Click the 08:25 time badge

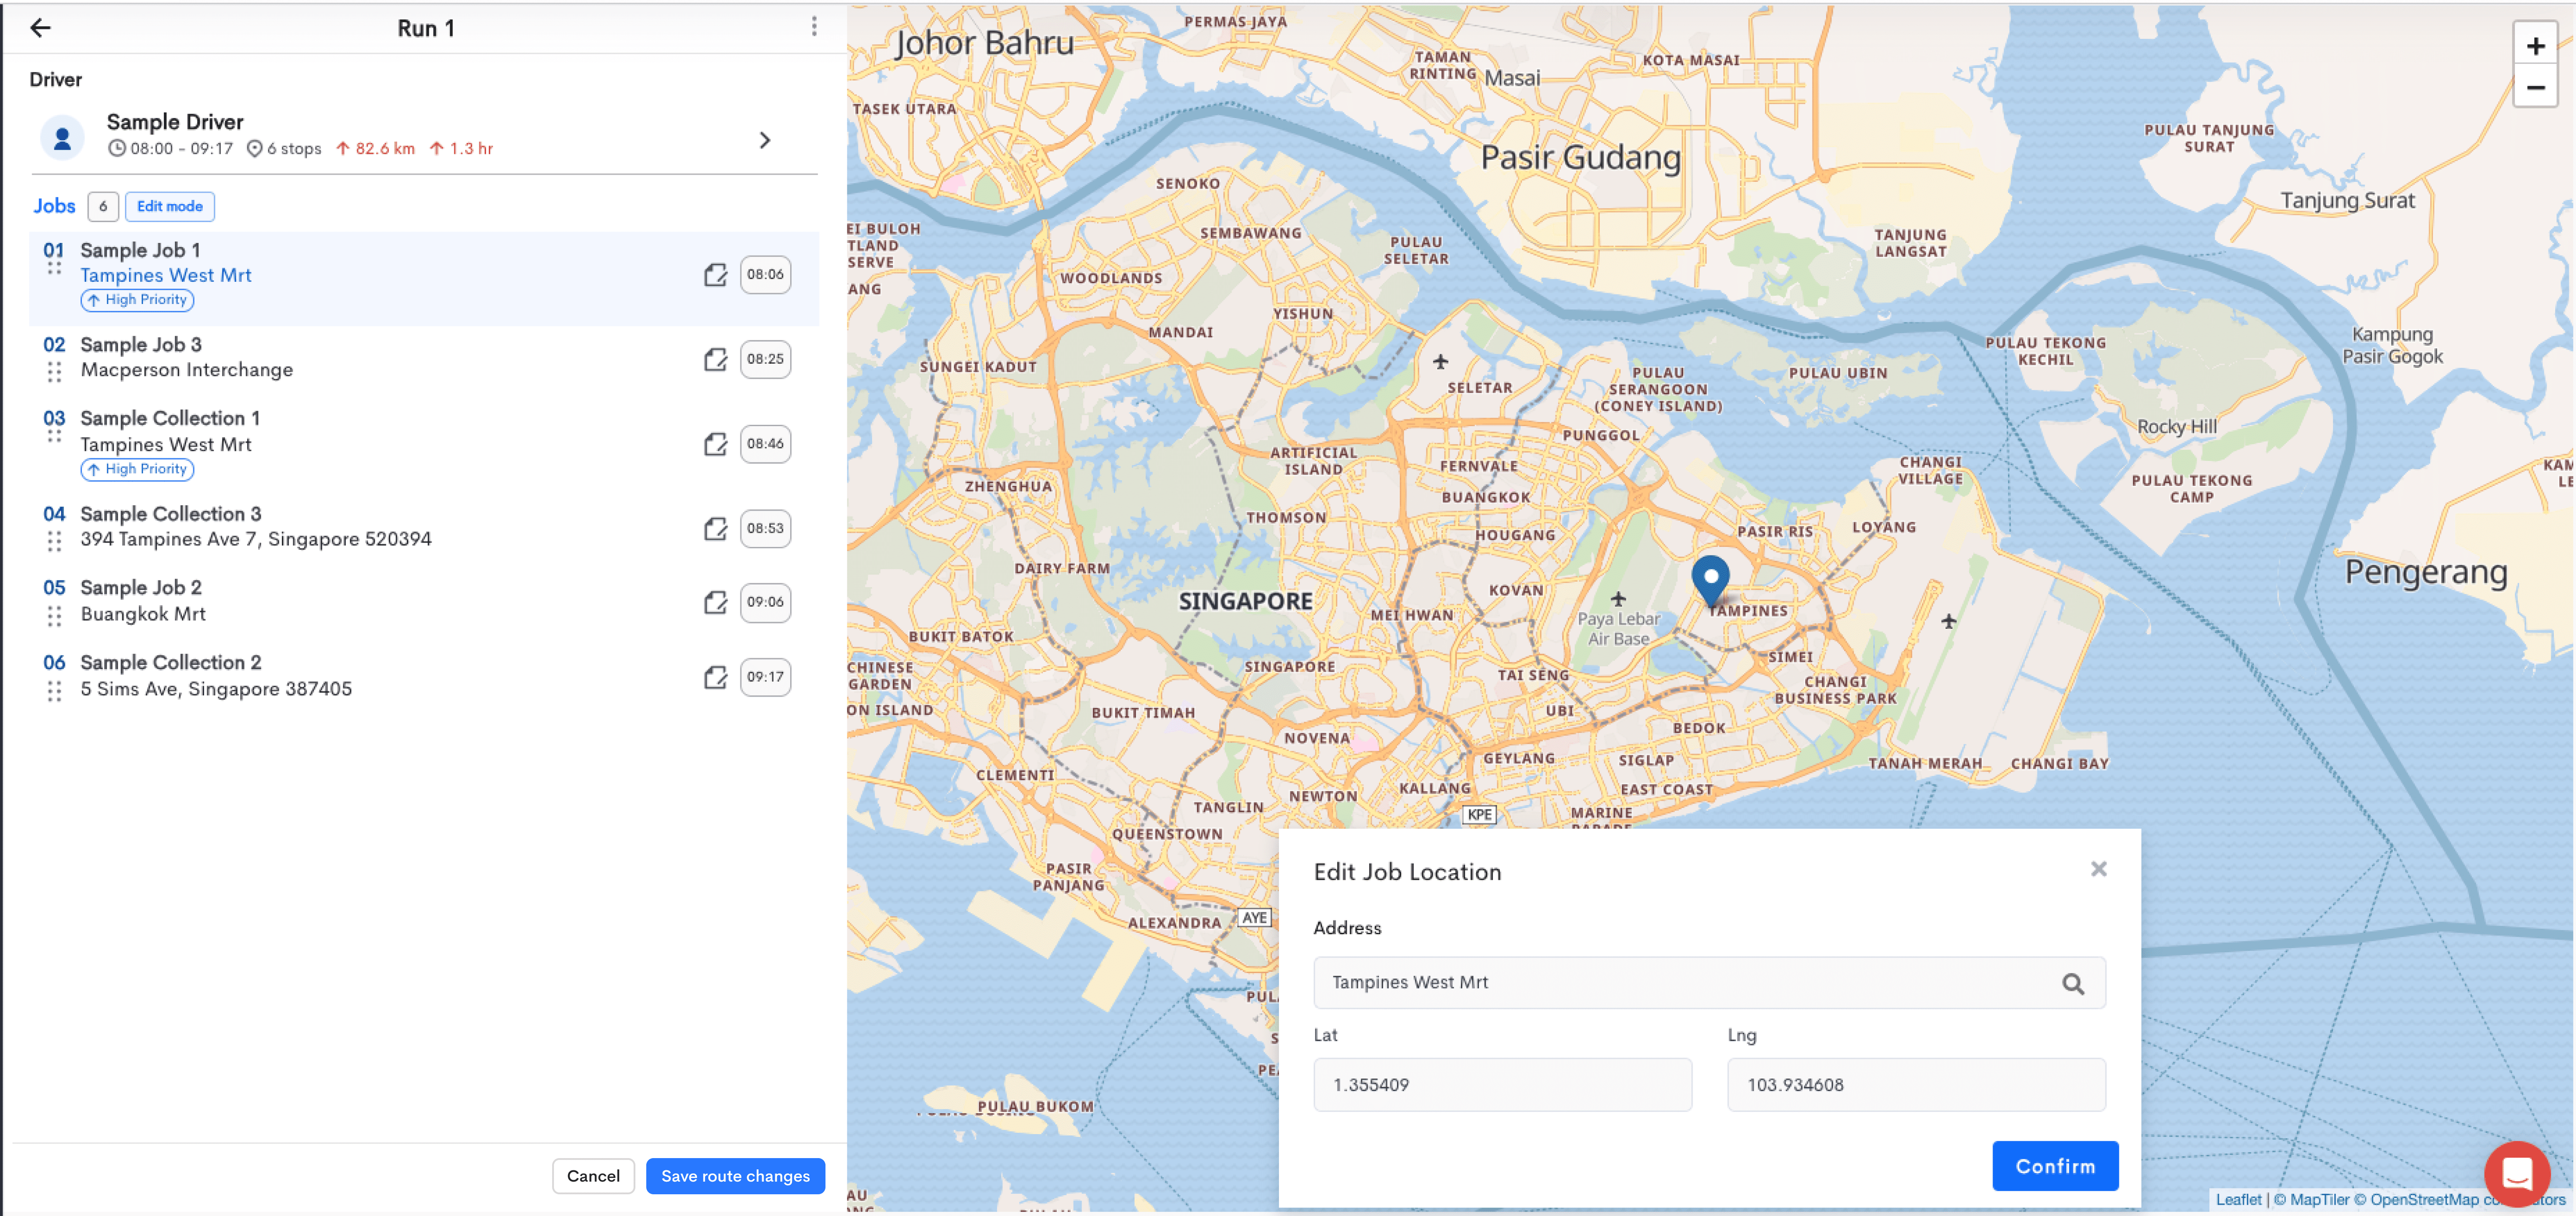tap(765, 359)
